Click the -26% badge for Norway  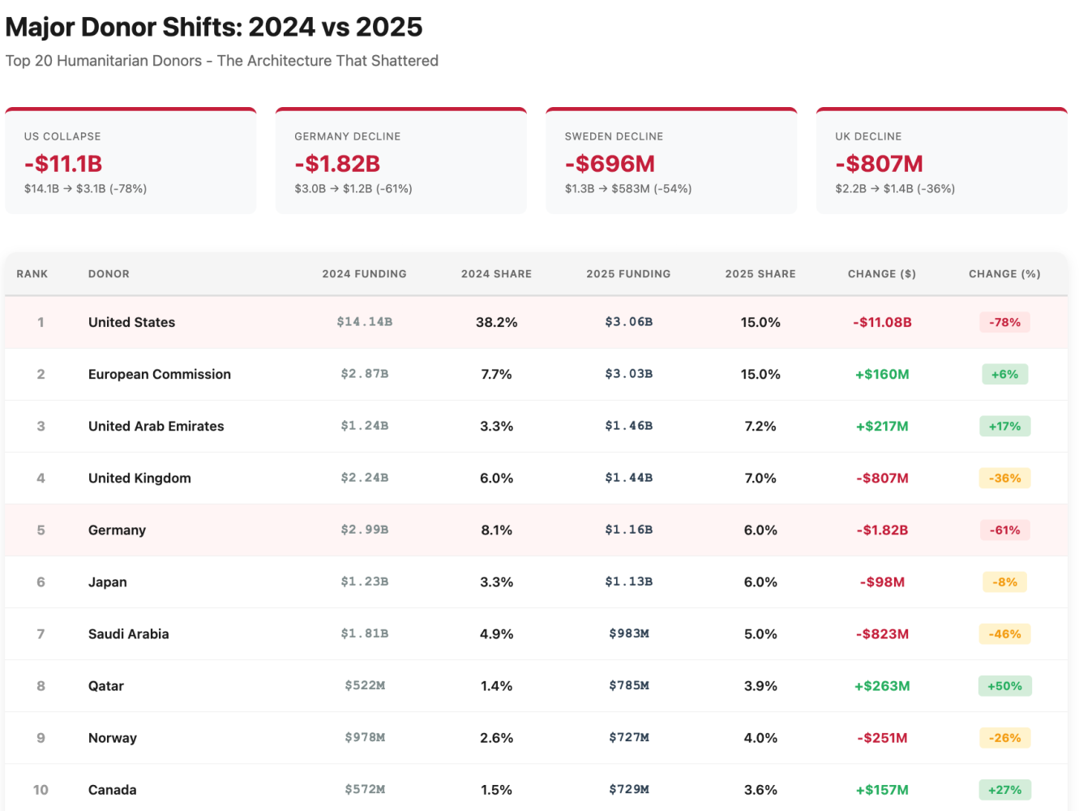(1004, 737)
